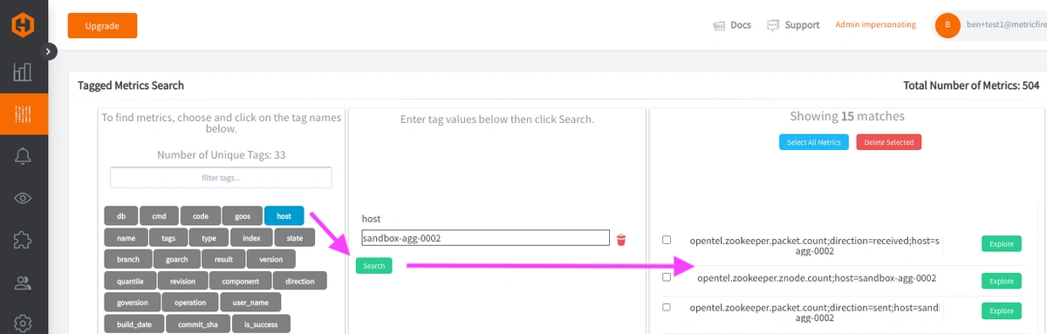This screenshot has height=334, width=1047.
Task: Delete the host tag with trash icon
Action: click(621, 239)
